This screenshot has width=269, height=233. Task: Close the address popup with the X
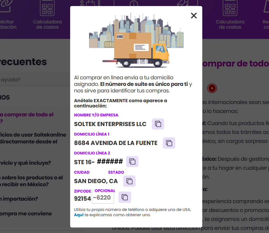194,16
